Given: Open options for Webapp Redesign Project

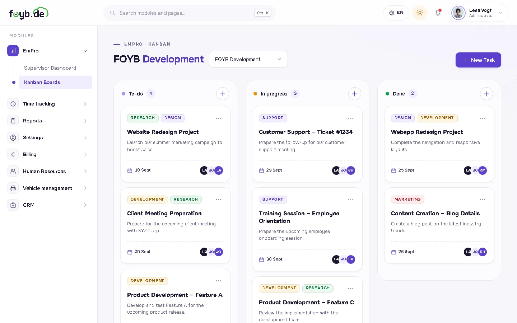Looking at the screenshot, I should coord(482,118).
